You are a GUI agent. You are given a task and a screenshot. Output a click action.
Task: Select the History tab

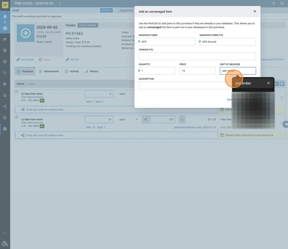[x=92, y=71]
